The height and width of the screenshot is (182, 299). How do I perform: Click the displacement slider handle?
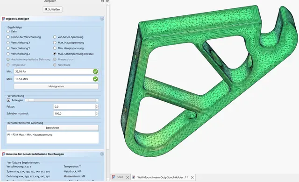31,100
